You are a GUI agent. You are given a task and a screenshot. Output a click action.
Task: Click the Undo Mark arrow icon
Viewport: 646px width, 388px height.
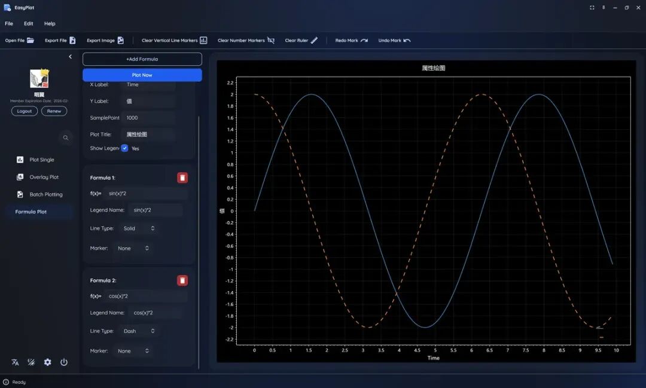coord(407,41)
